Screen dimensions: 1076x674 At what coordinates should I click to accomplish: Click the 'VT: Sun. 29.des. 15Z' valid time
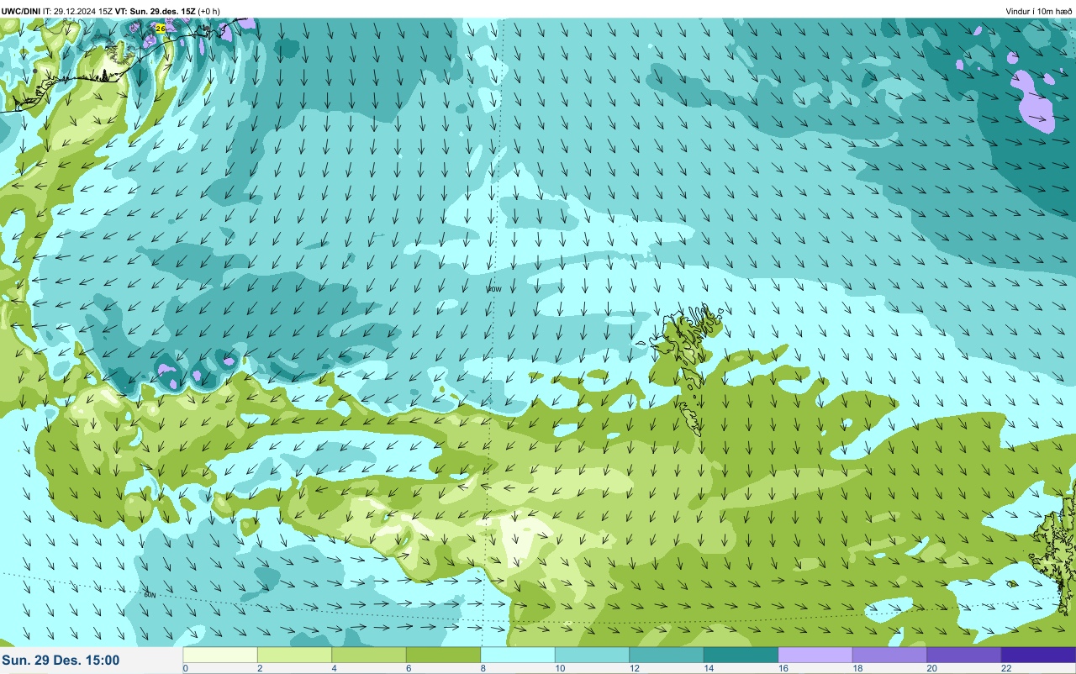coord(154,11)
